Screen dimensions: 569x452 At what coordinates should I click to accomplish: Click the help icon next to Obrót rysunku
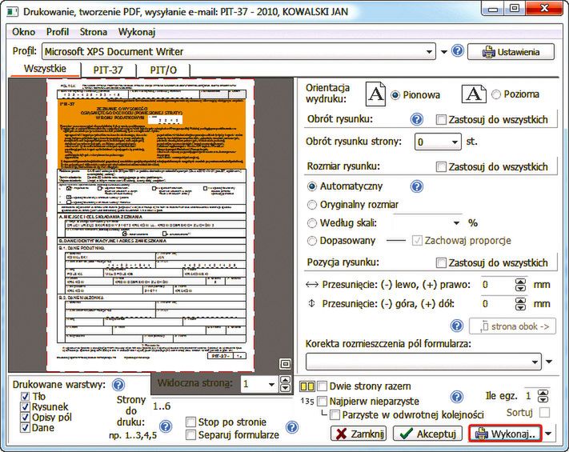click(417, 119)
